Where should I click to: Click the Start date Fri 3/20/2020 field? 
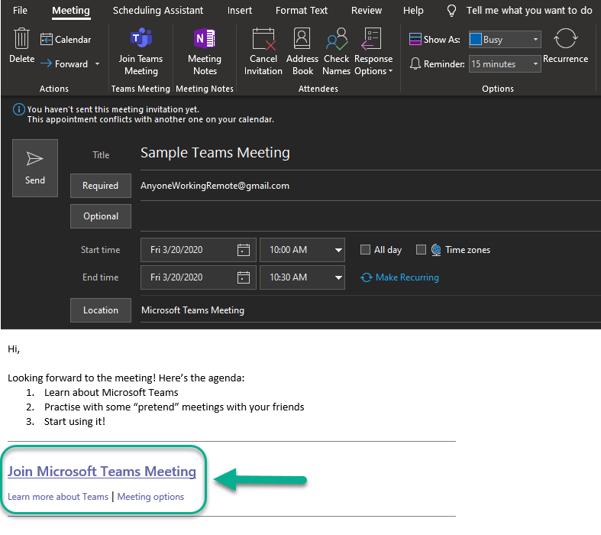198,250
